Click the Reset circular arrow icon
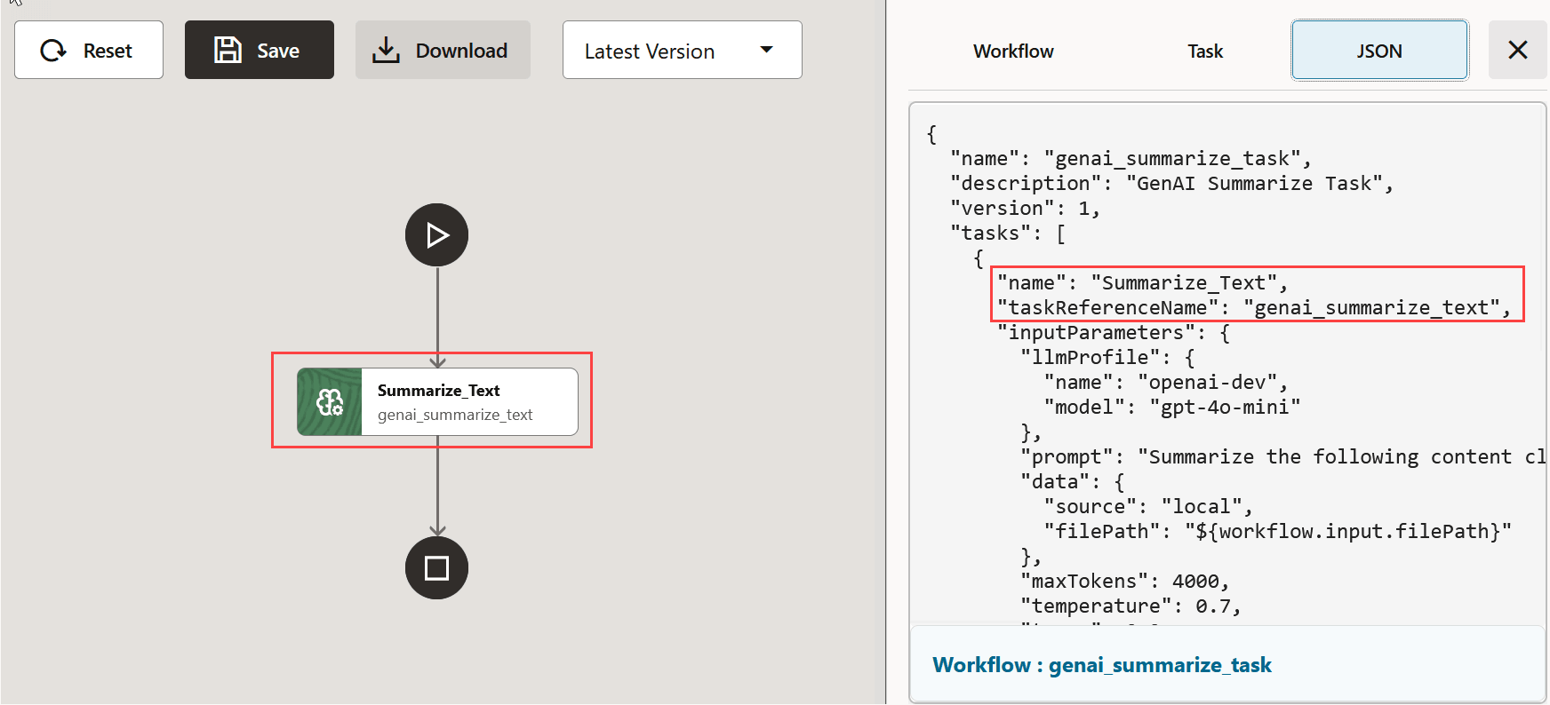This screenshot has height=705, width=1550. [53, 51]
